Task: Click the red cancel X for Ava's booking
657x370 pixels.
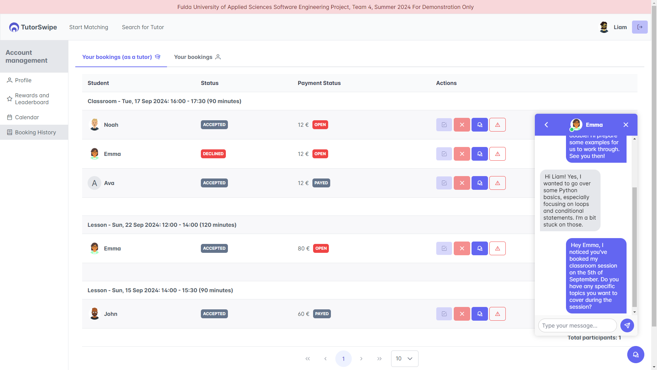Action: pyautogui.click(x=462, y=183)
